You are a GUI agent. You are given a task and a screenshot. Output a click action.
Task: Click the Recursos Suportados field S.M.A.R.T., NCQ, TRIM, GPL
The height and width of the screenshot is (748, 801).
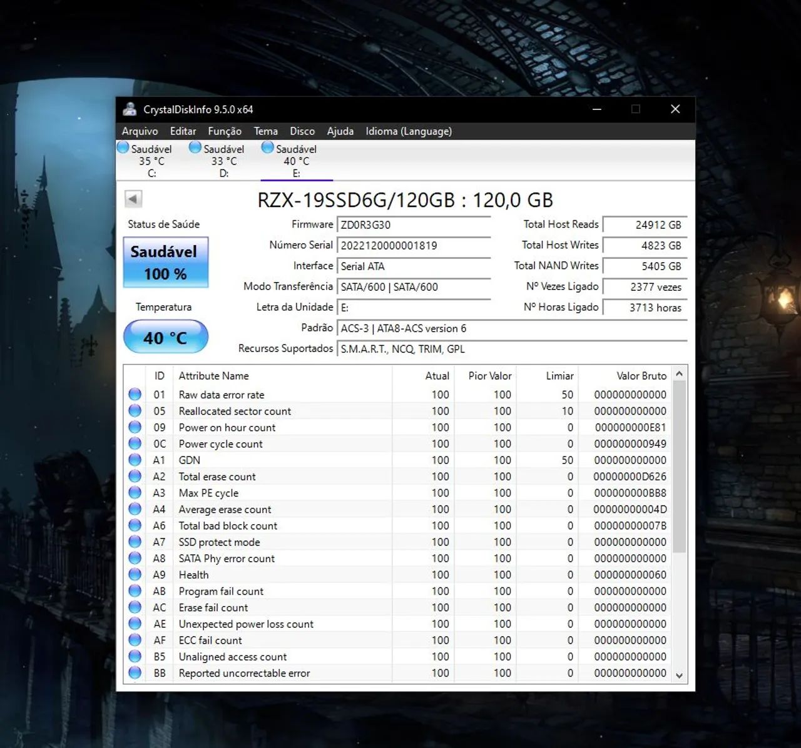[x=512, y=348]
